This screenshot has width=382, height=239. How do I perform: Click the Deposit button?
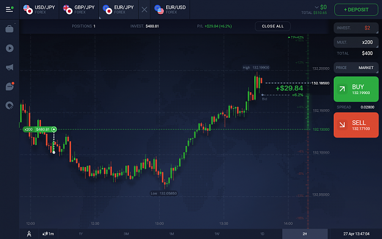click(x=356, y=10)
